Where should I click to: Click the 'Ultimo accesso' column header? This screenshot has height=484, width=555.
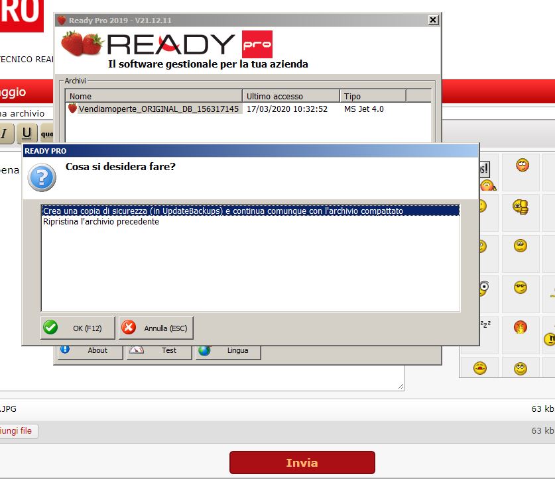291,96
